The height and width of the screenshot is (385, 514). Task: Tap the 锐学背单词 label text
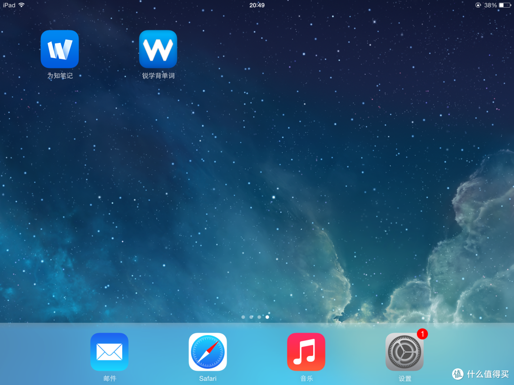click(x=158, y=76)
